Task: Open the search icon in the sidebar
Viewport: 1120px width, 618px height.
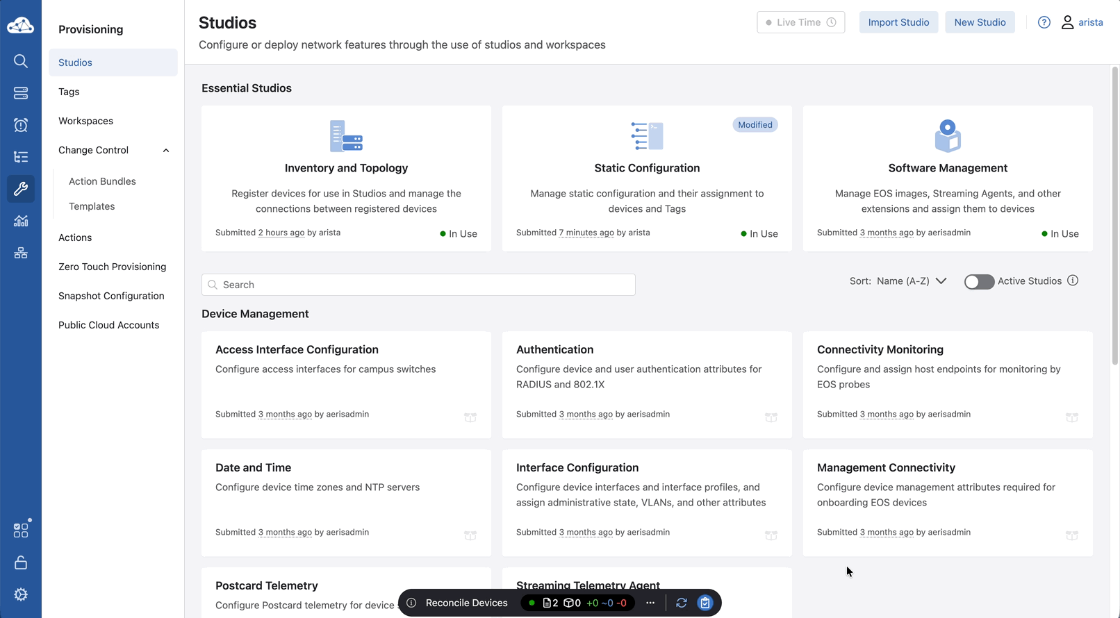Action: click(x=21, y=61)
